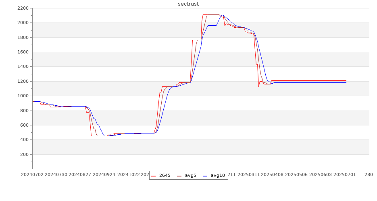Click the blue avg10 legend line marker
This screenshot has height=201, width=377.
tap(205, 175)
